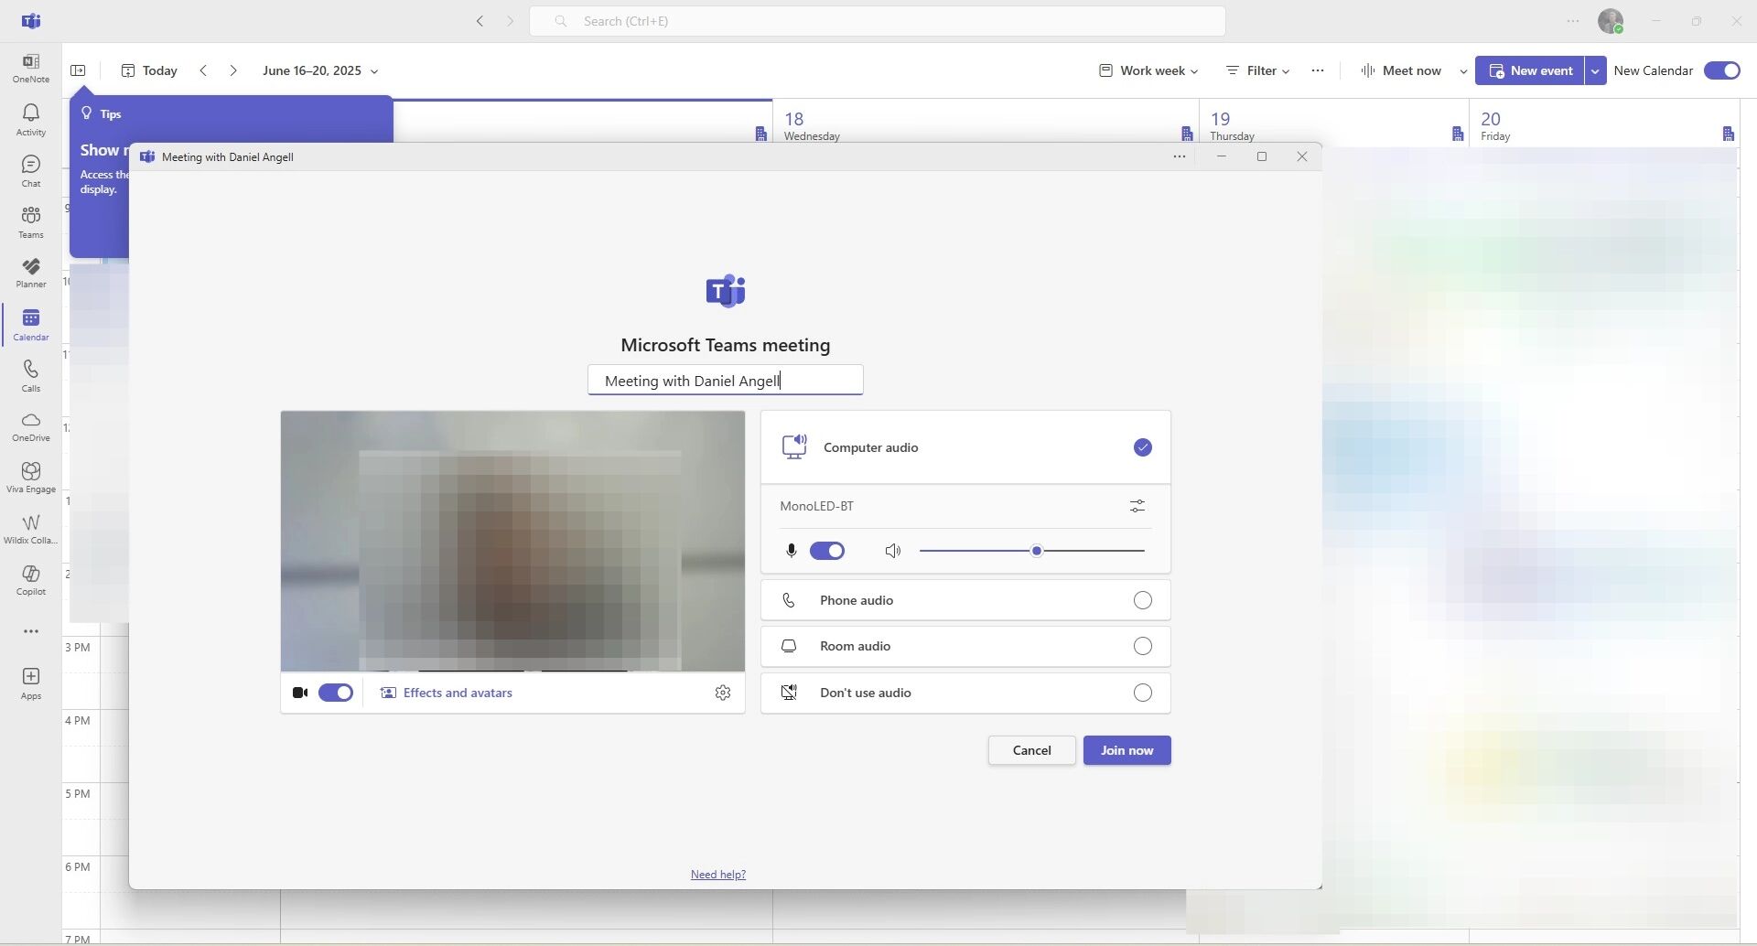This screenshot has height=946, width=1757.
Task: Open Settings and more in the title bar
Action: [1573, 21]
